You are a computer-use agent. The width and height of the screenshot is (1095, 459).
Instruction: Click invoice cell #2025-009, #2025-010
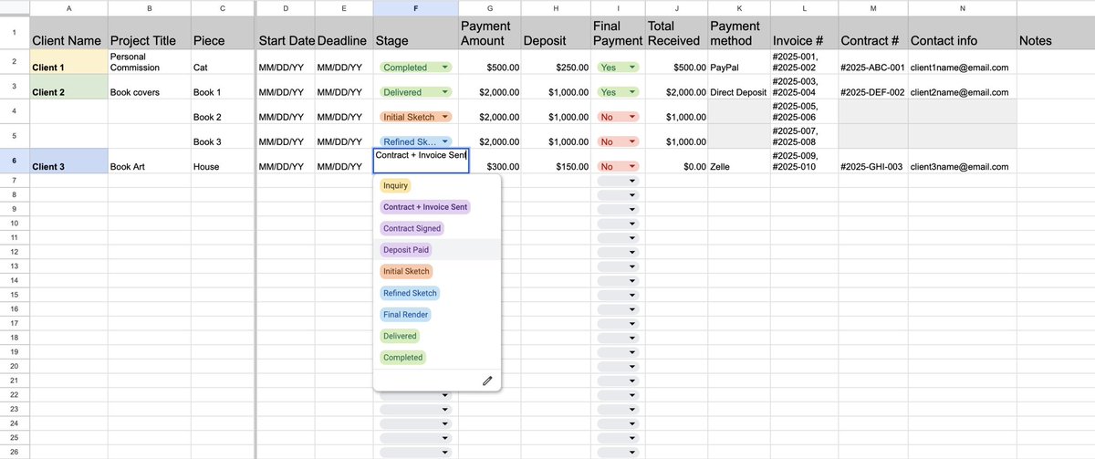point(803,161)
